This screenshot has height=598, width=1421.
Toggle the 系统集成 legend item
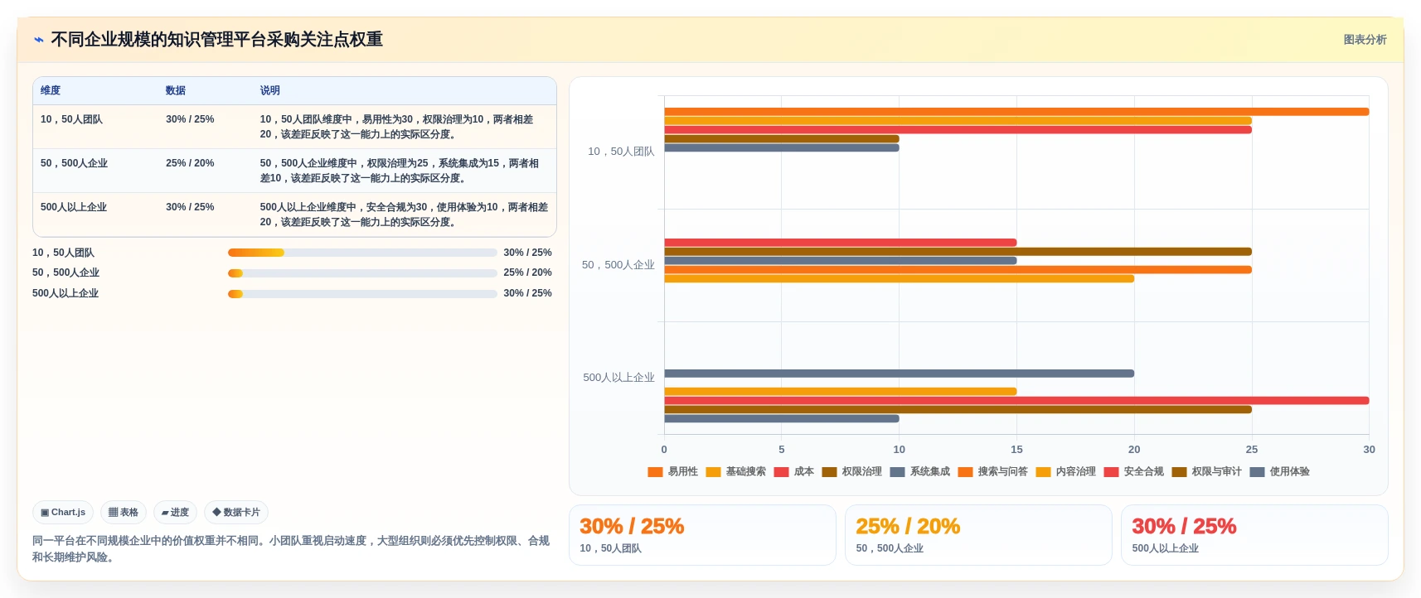pyautogui.click(x=920, y=472)
